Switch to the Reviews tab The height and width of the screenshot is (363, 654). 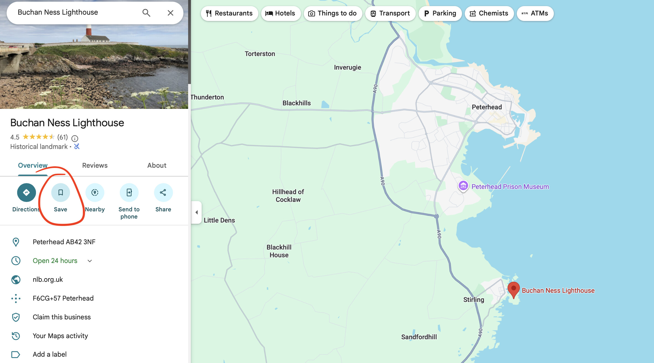click(95, 165)
